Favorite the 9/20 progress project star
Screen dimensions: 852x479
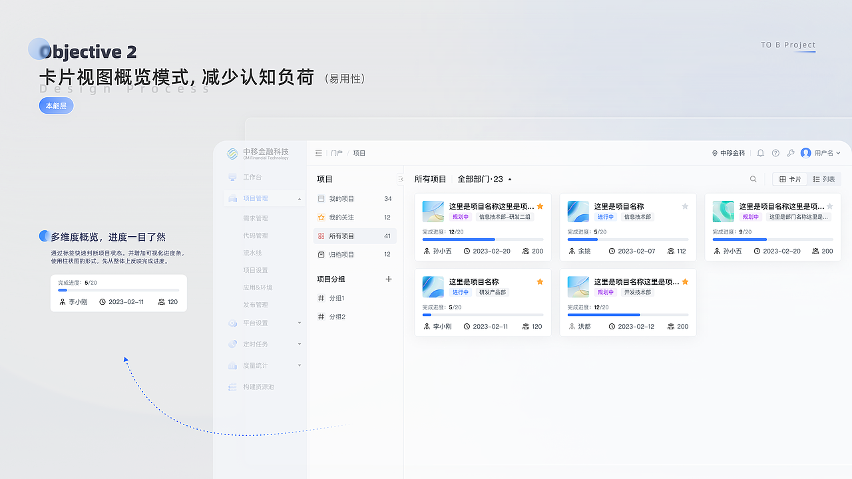(x=830, y=206)
